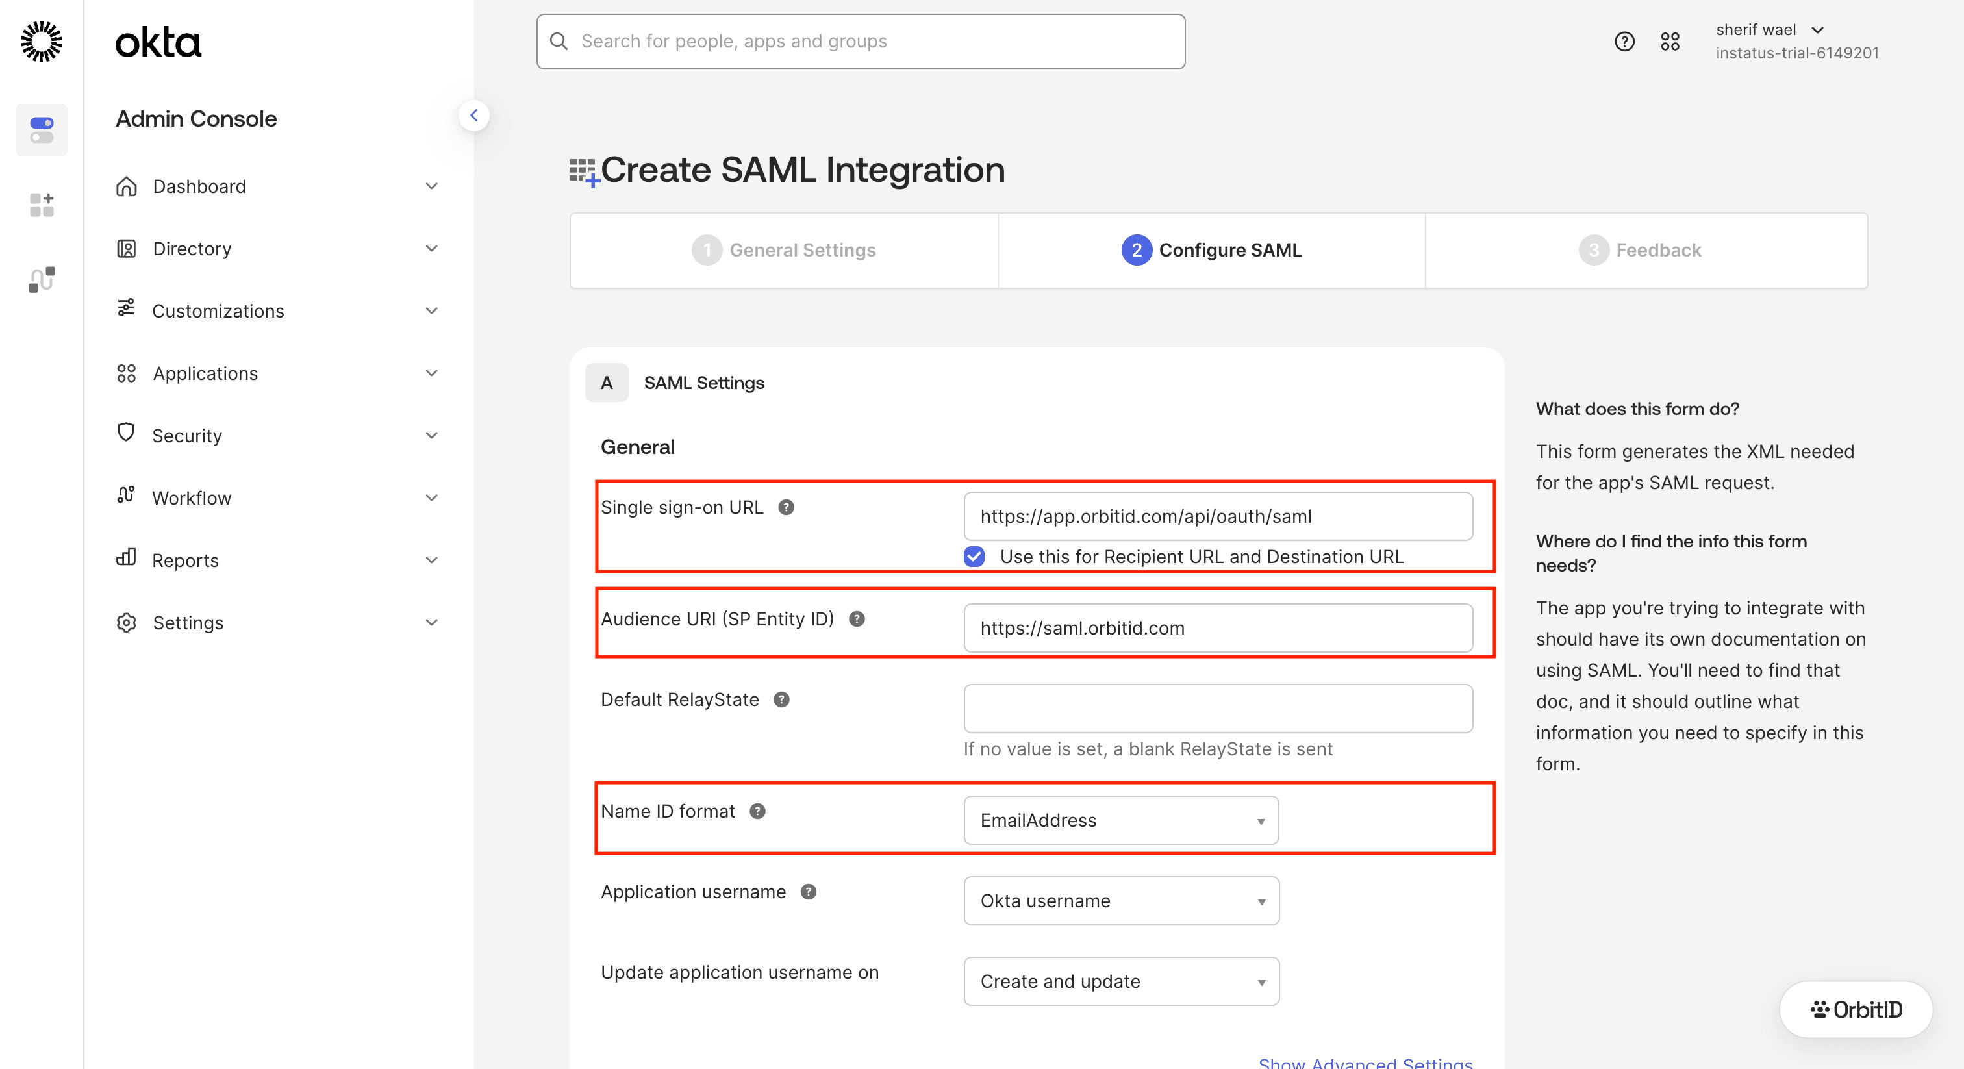Click the SAML Settings section A badge
The width and height of the screenshot is (1964, 1069).
[x=606, y=382]
